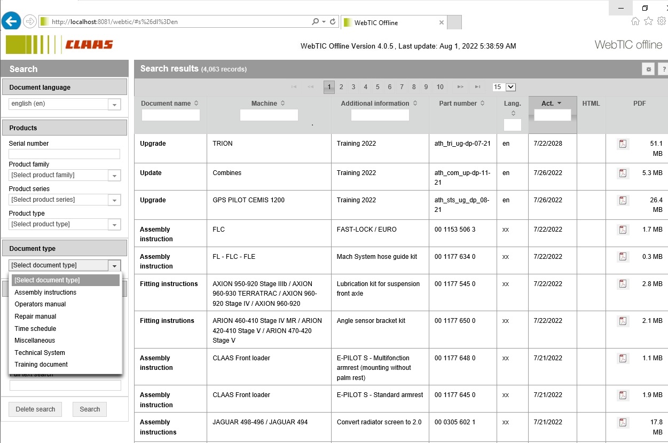668x443 pixels.
Task: Sort by Machine column arrows
Action: 282,104
